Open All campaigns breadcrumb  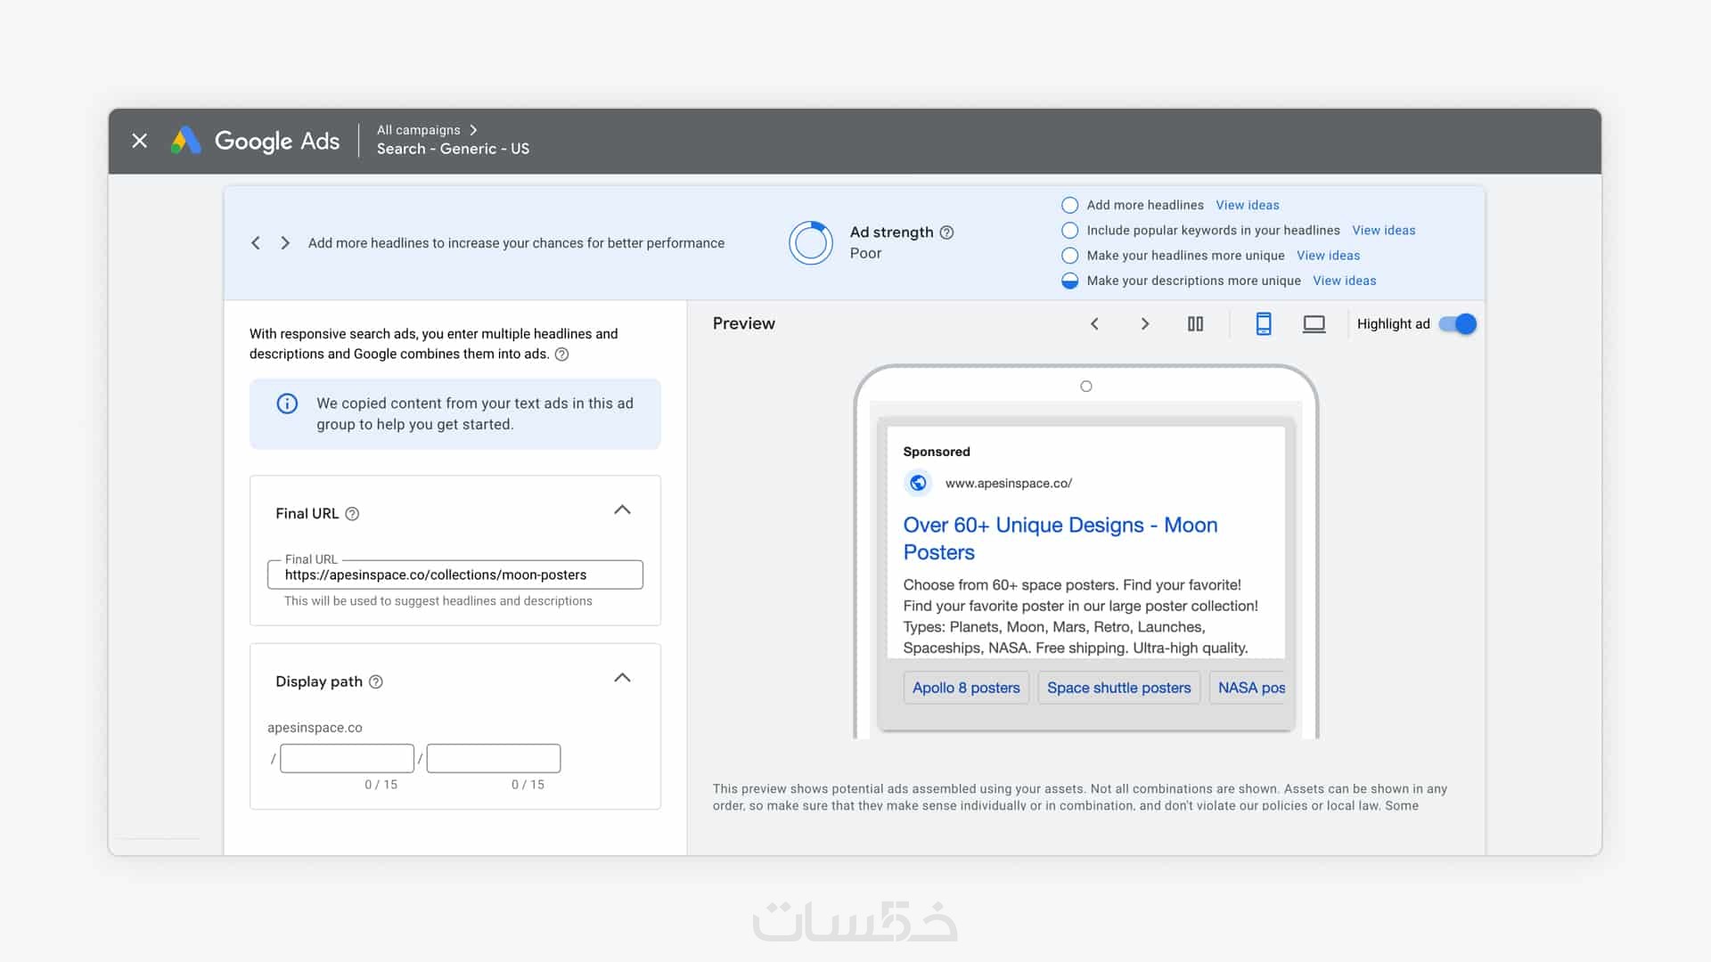(419, 130)
